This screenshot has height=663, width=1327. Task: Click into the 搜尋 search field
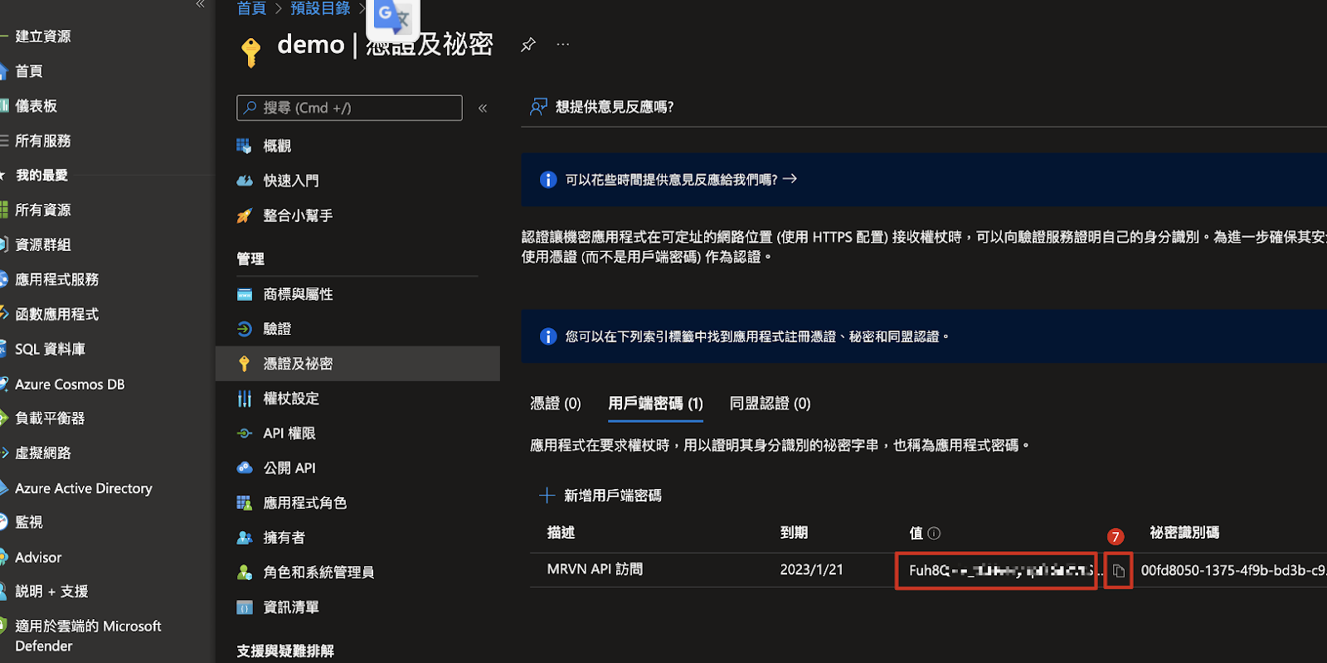pyautogui.click(x=349, y=109)
